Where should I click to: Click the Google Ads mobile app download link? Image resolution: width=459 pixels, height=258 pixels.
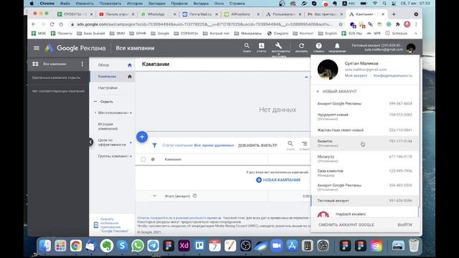tap(111, 225)
